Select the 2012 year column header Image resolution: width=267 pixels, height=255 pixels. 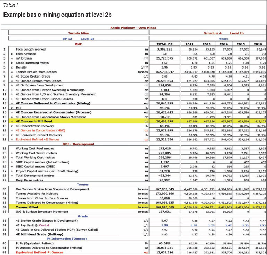point(190,44)
